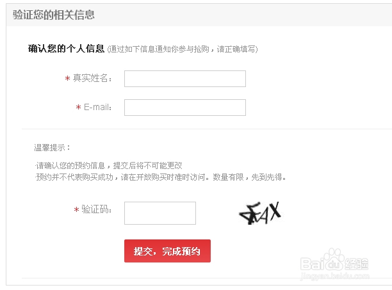Refresh the distorted captcha image
The width and height of the screenshot is (392, 290).
coord(260,213)
